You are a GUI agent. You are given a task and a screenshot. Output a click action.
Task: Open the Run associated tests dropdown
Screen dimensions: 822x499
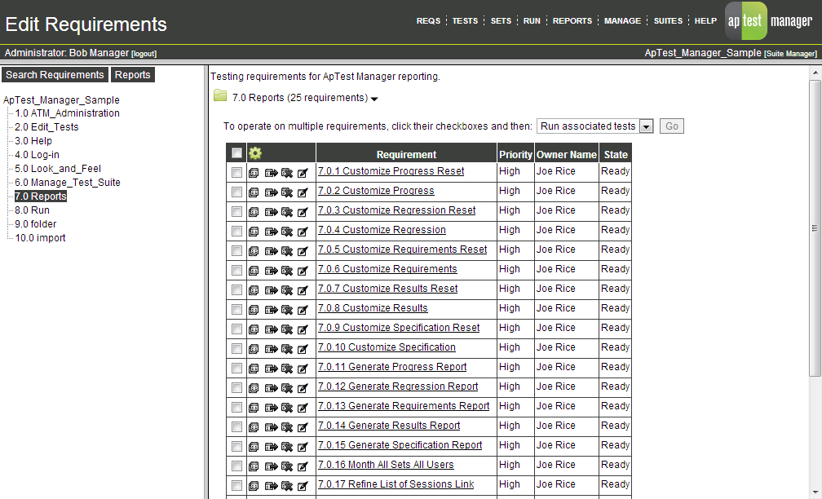(594, 126)
